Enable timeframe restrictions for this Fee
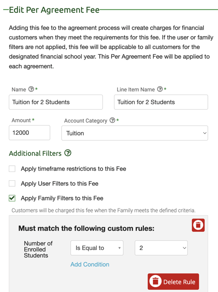218x292 pixels. (12, 169)
